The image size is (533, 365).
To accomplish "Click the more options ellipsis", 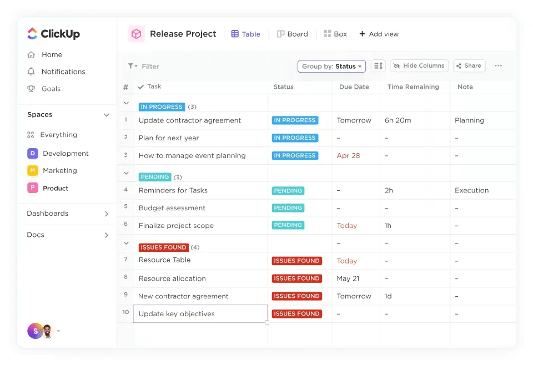I will pyautogui.click(x=499, y=65).
